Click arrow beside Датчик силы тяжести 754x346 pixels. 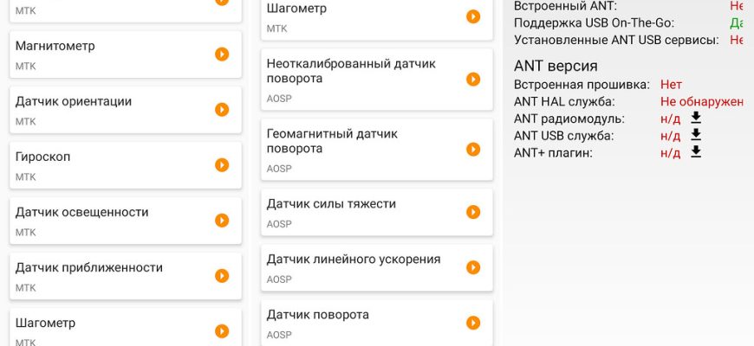[x=473, y=212]
